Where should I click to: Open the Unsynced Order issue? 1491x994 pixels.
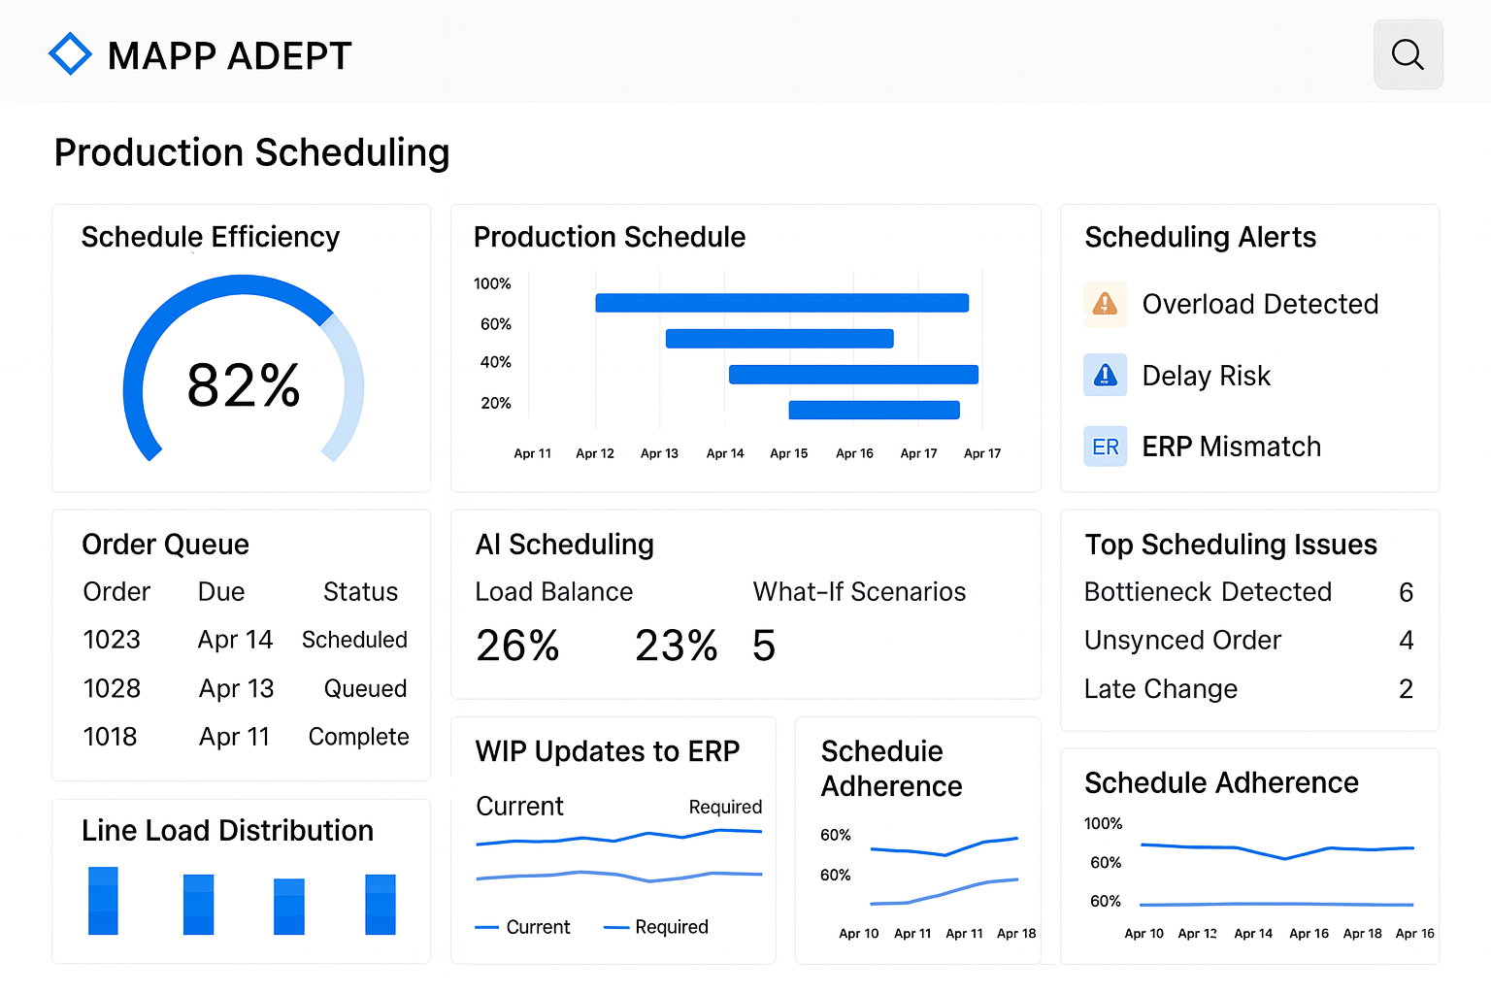point(1182,641)
